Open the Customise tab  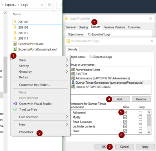pyautogui.click(x=134, y=27)
